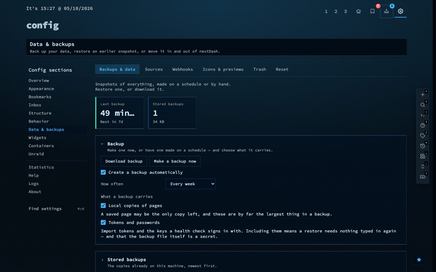Screen dimensions: 436x272
Task: Collapse the Backup section chevron
Action: click(x=102, y=144)
